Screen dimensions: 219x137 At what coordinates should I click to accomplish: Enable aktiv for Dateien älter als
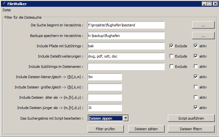tap(196, 97)
